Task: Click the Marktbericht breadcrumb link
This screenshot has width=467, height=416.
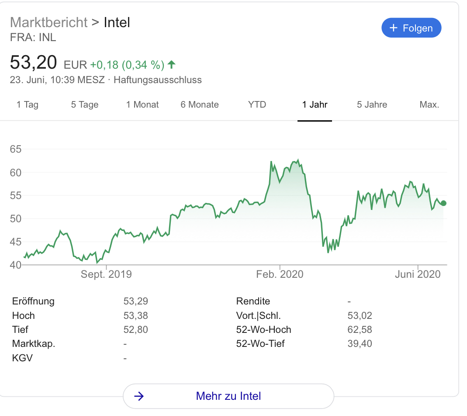Action: pos(48,22)
